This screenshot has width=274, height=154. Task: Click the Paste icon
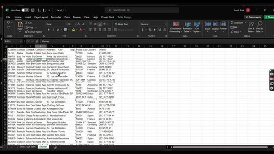[20, 25]
